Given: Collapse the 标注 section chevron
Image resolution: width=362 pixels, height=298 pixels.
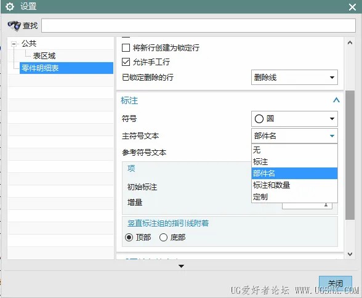Looking at the screenshot, I should pos(336,100).
